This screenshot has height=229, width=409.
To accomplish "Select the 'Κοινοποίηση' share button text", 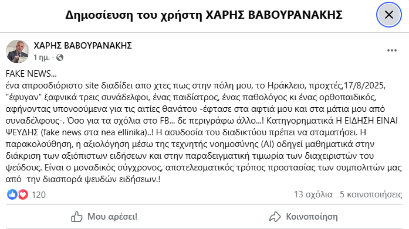I will 312,217.
